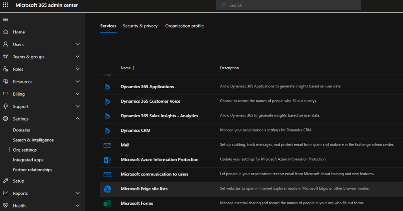Click the Dynamics CRM row icon
Viewport: 403px width, 211px height.
[107, 131]
